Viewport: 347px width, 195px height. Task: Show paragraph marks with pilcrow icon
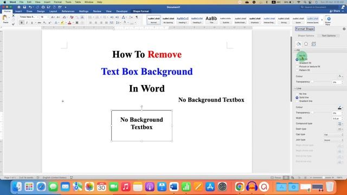(x=137, y=17)
